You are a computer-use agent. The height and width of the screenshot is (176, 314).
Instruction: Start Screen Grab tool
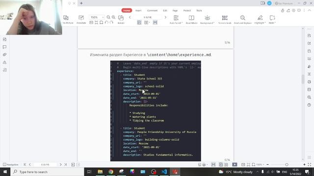tap(225, 20)
